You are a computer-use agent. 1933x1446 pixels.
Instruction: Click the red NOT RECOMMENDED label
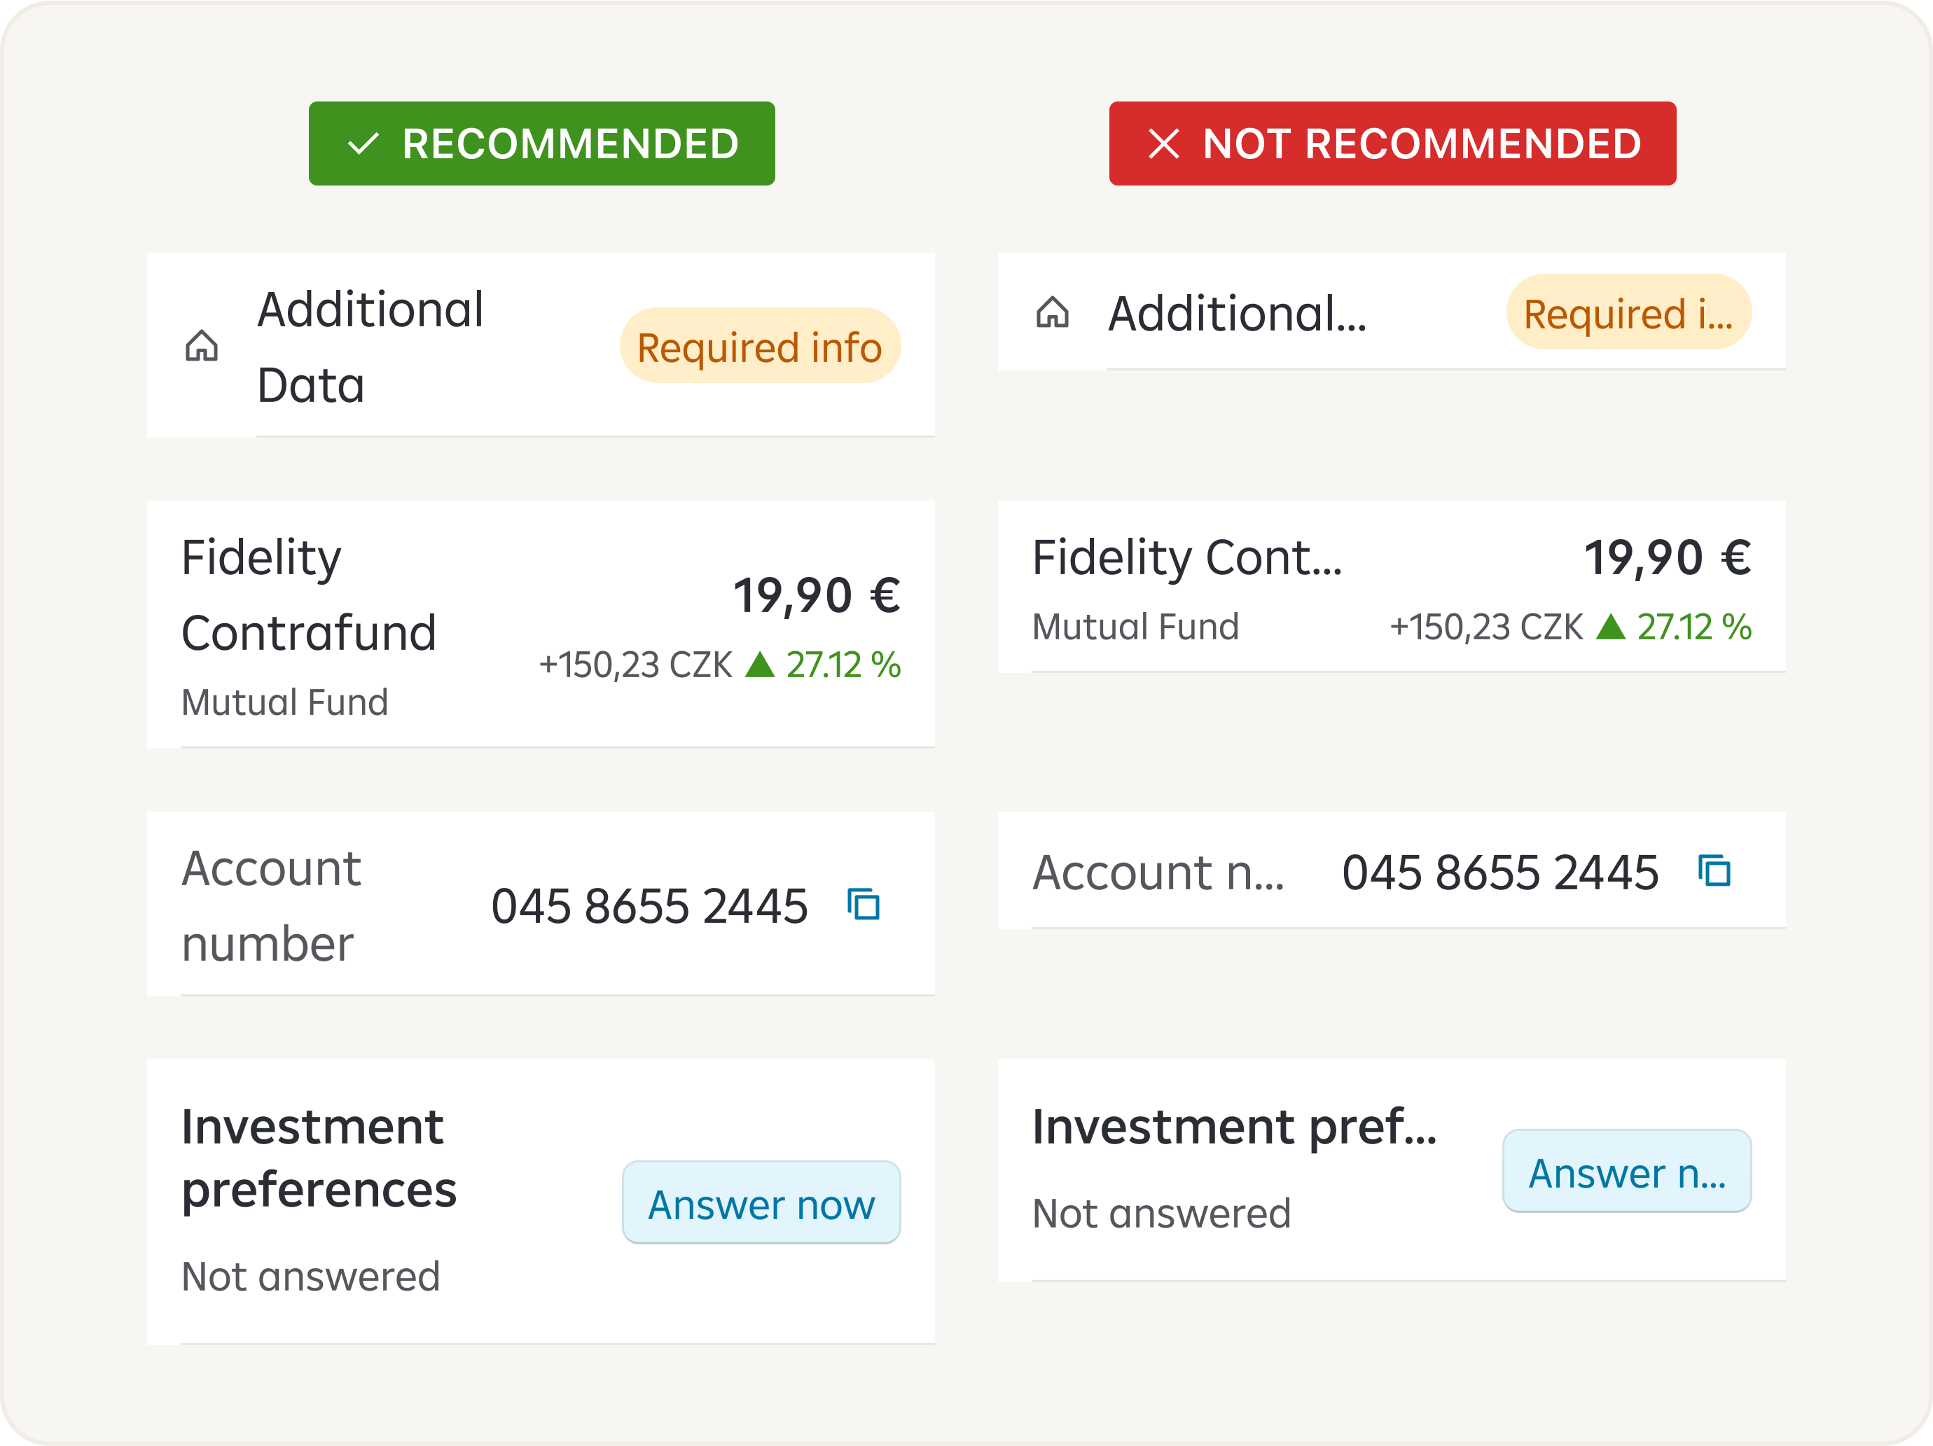click(1421, 144)
